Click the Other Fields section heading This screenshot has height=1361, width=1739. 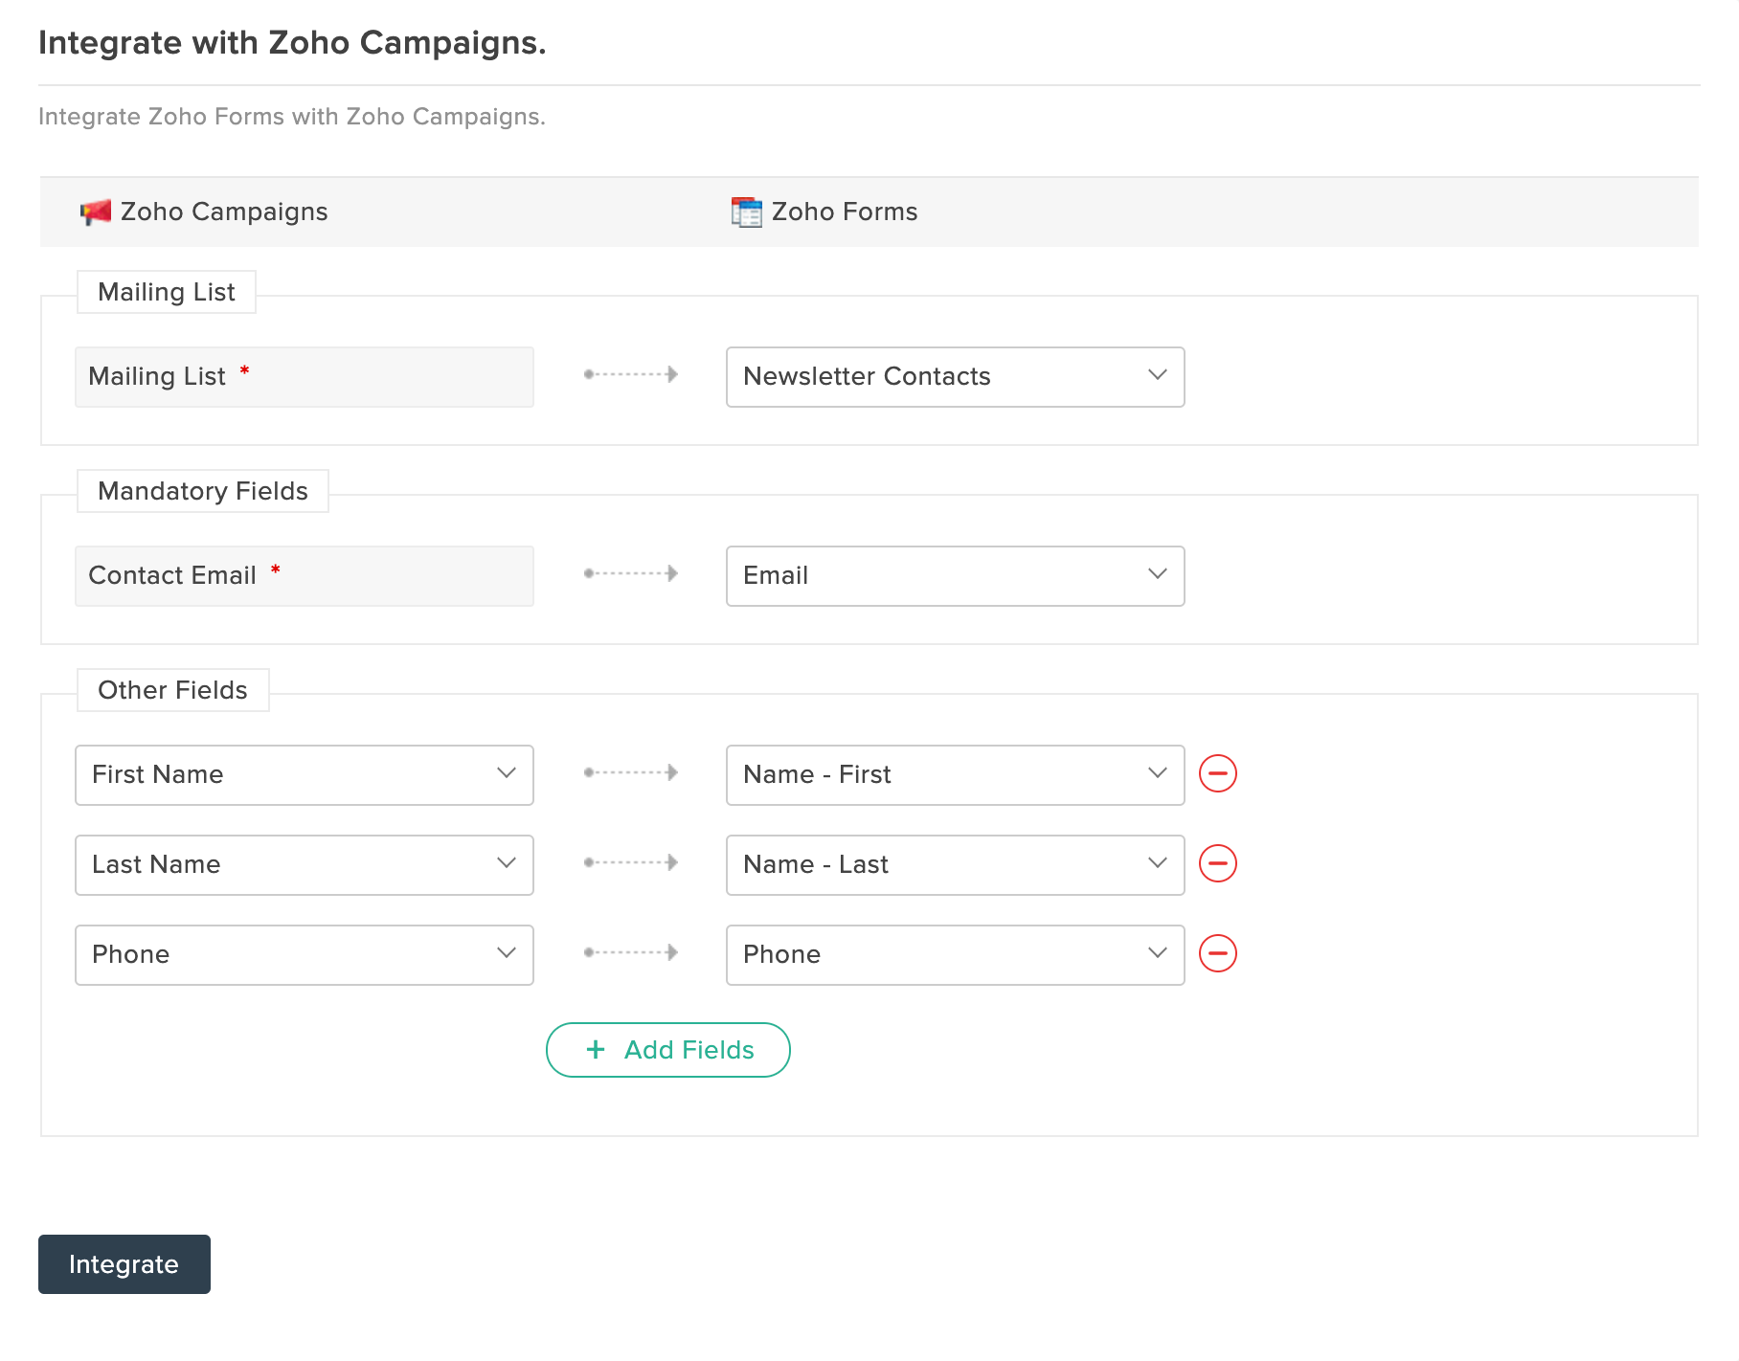point(173,690)
